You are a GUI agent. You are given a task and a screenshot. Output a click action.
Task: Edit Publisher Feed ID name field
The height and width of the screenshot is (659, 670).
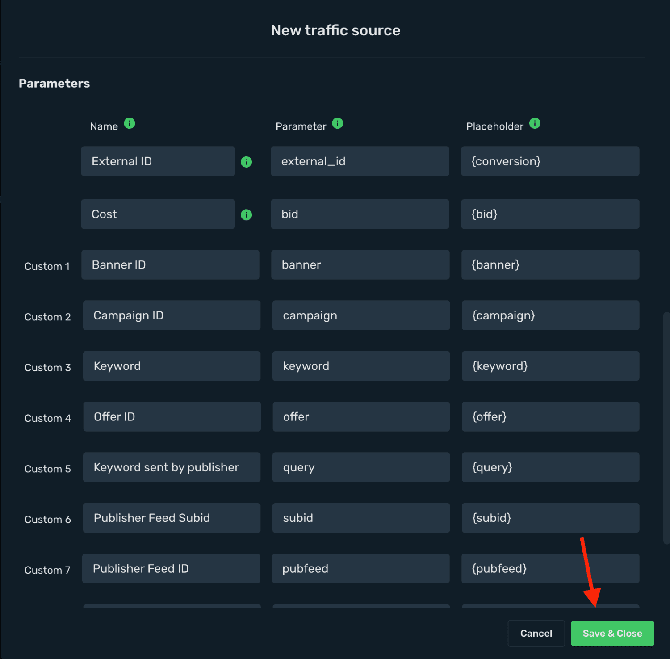pos(171,568)
